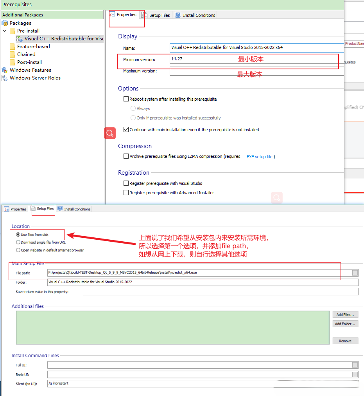Open the Properties tab in the upper panel
Viewport: 364px width, 396px height.
tap(123, 14)
